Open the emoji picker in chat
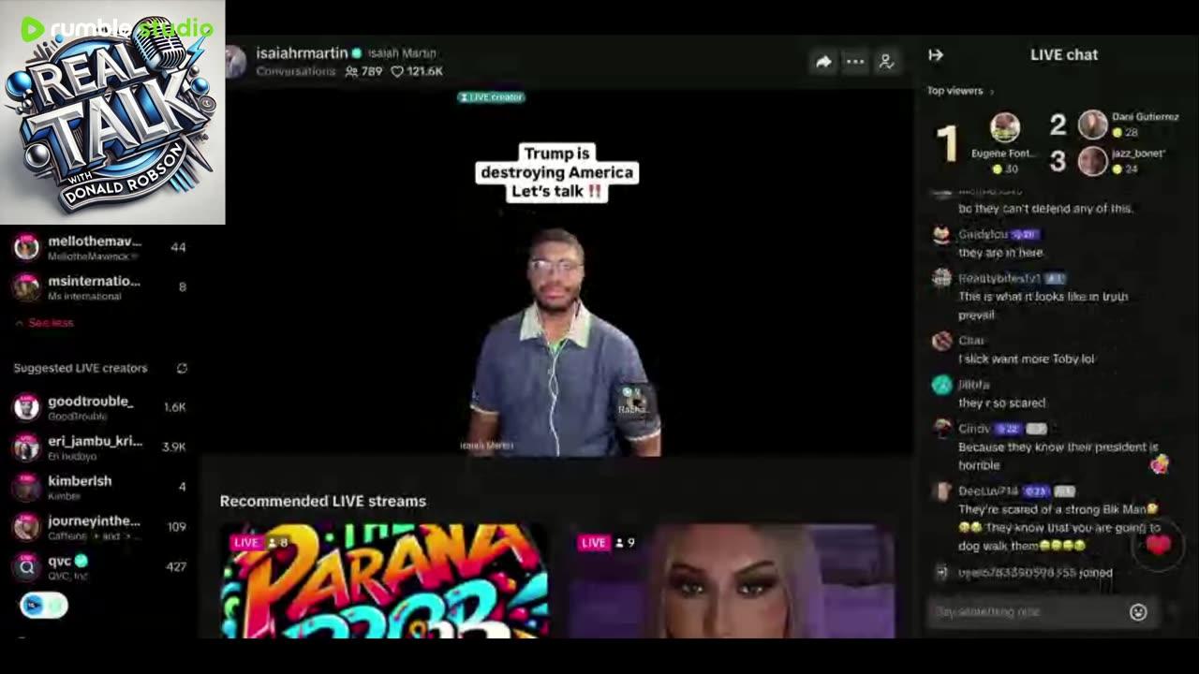 tap(1138, 612)
